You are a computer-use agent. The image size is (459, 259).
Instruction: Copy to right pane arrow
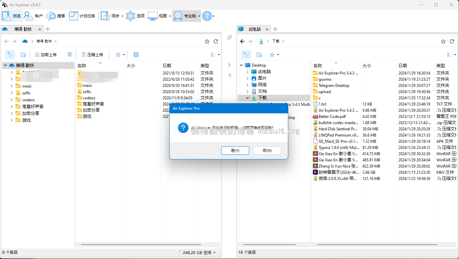230,65
